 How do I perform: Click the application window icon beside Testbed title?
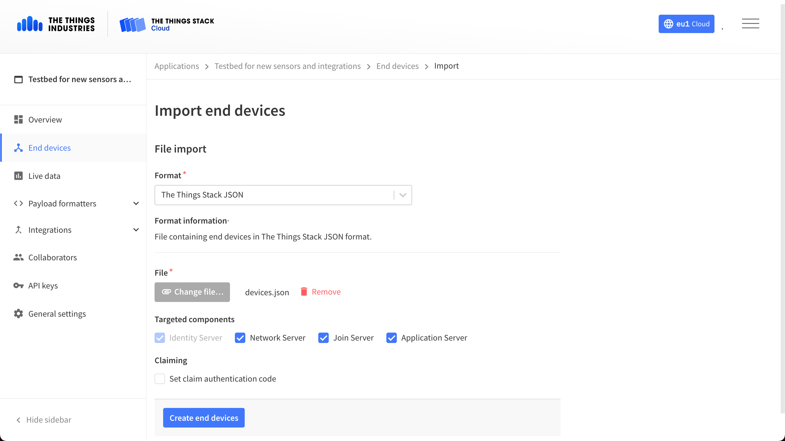pos(18,79)
